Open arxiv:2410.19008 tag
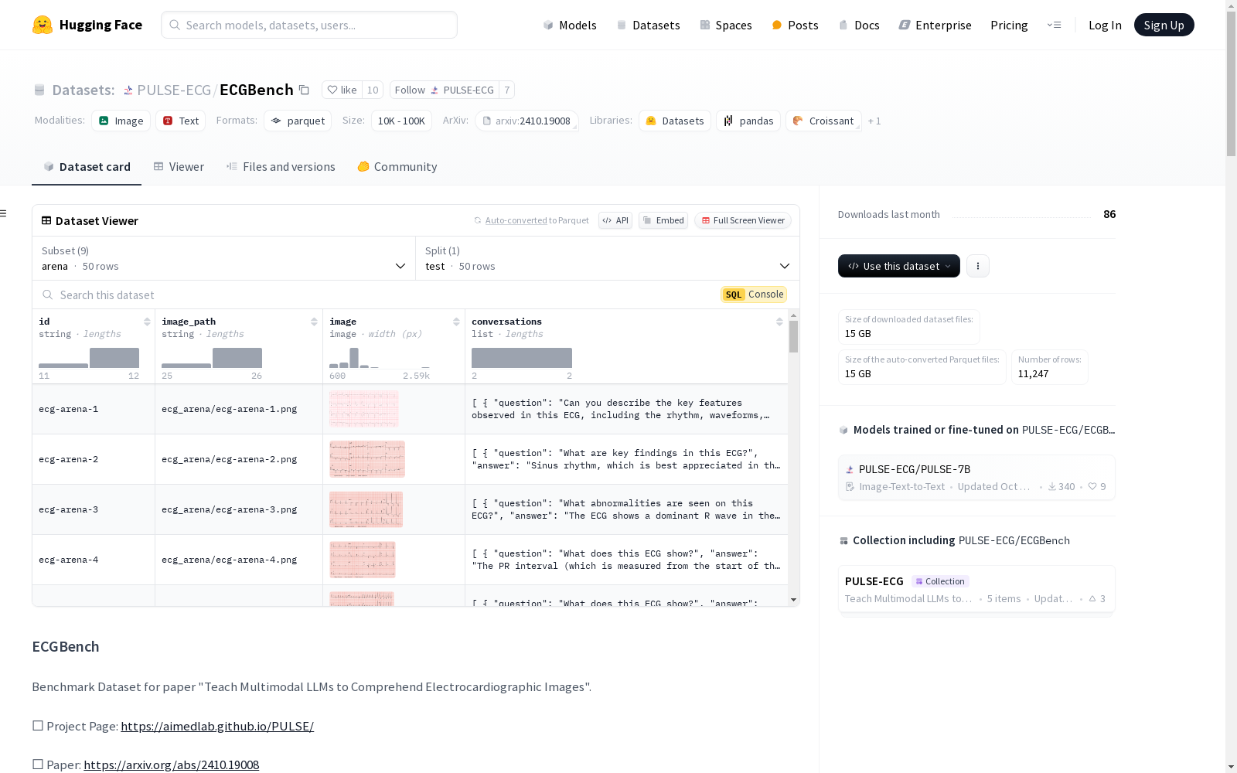This screenshot has width=1237, height=773. click(526, 121)
